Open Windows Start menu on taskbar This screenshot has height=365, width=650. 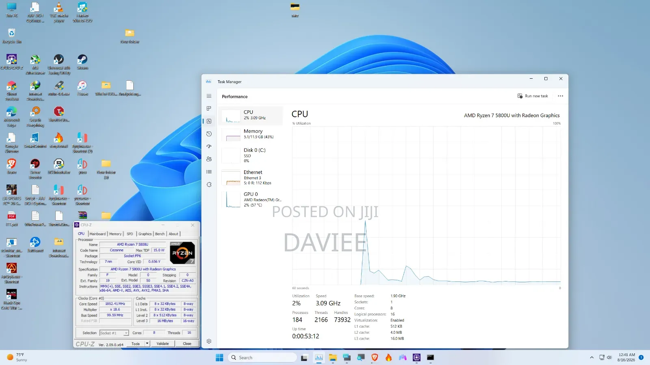point(219,357)
